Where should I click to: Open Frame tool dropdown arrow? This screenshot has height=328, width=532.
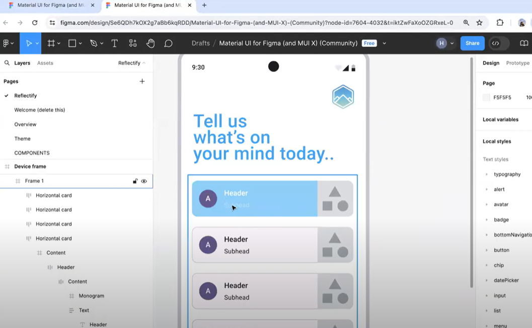coord(59,43)
